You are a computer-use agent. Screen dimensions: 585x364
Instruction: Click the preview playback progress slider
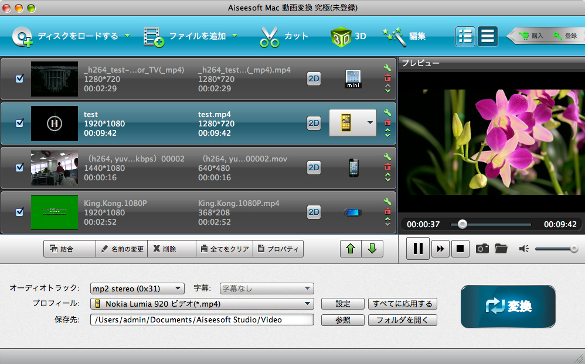click(x=491, y=224)
